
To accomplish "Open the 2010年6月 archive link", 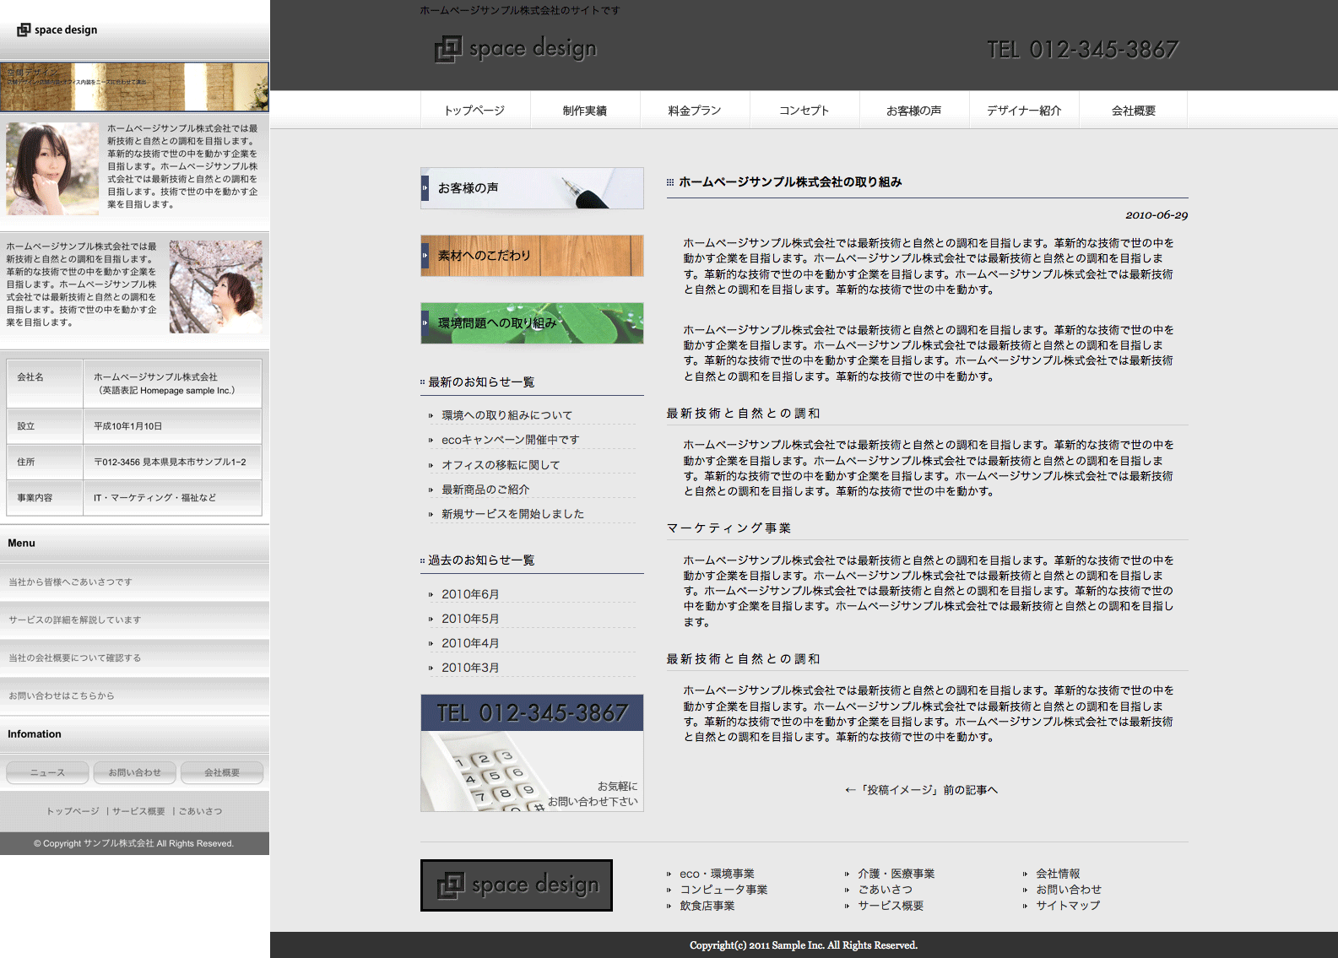I will point(470,594).
